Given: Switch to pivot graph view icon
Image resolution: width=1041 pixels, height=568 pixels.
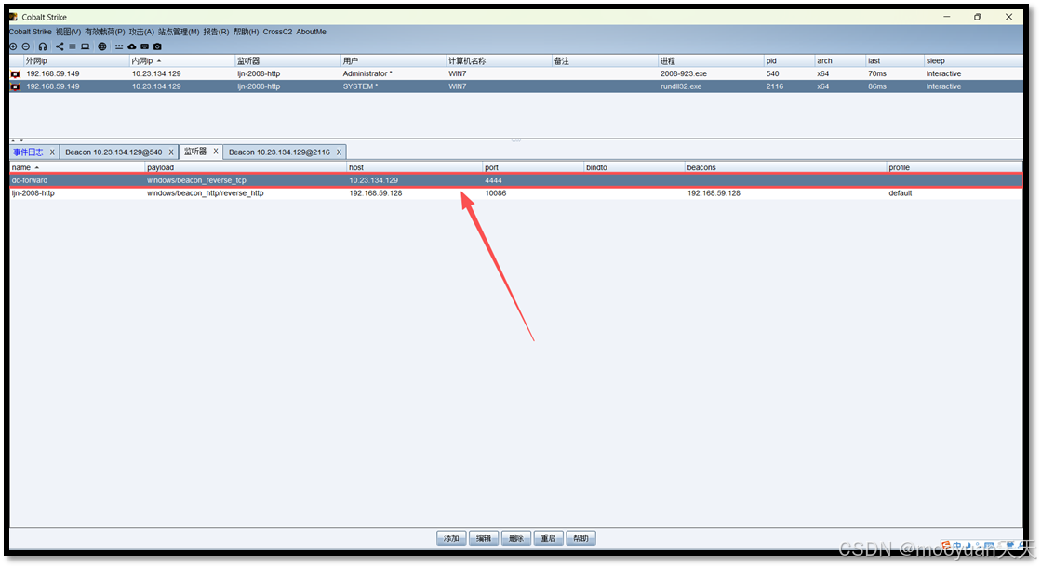Looking at the screenshot, I should click(60, 46).
